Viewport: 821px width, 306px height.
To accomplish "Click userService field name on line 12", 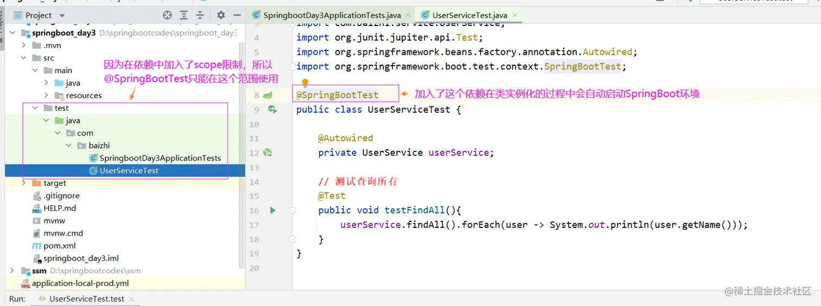I will [459, 152].
